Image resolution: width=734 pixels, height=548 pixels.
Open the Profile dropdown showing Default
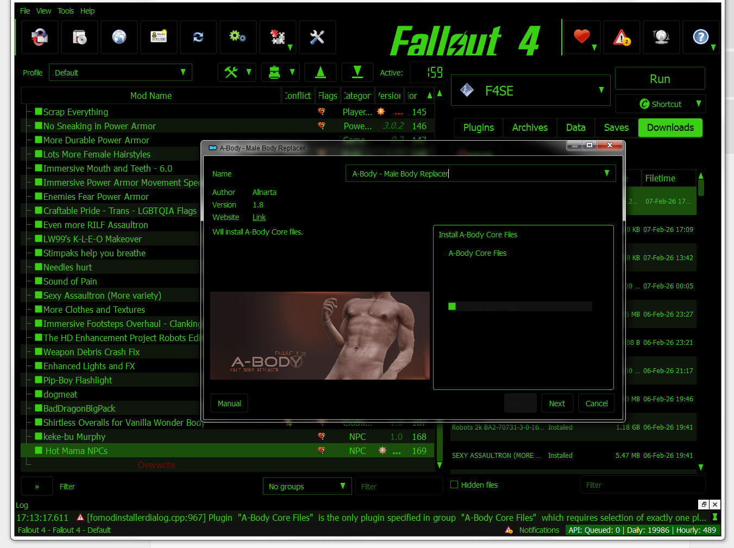pyautogui.click(x=120, y=72)
